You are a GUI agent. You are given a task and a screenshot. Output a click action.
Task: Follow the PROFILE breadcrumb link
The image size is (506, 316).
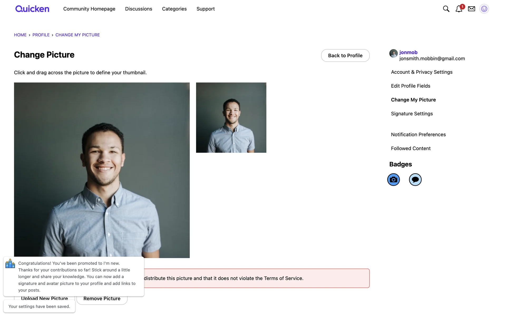[41, 35]
